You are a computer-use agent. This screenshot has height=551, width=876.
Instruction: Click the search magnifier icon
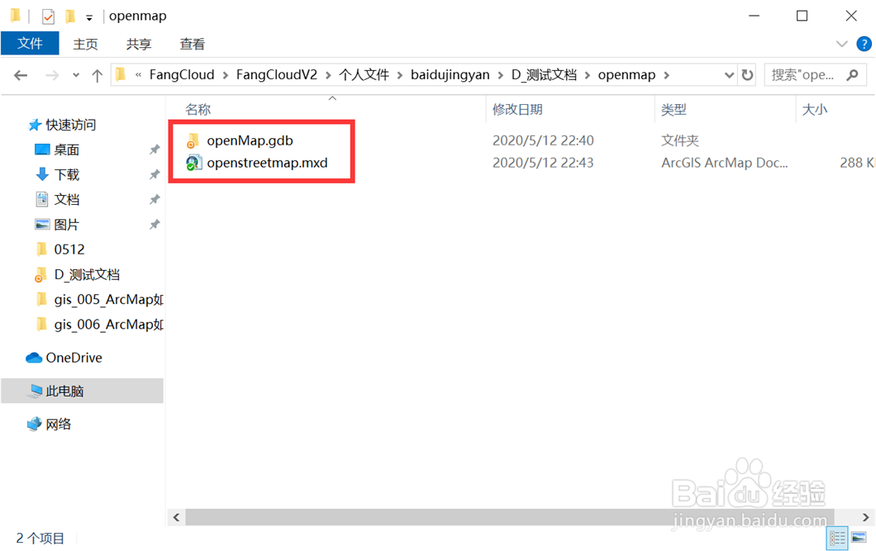click(852, 75)
